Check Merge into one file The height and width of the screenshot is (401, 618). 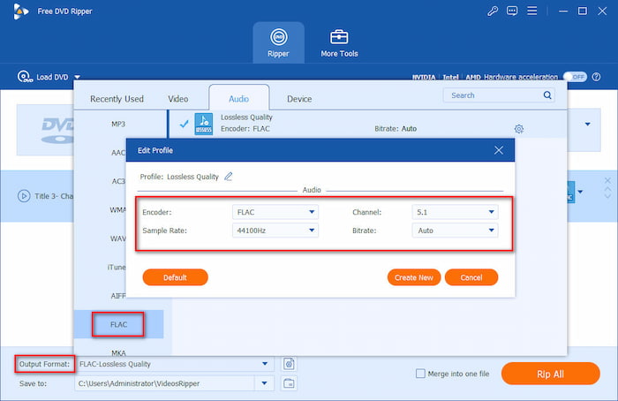point(420,374)
